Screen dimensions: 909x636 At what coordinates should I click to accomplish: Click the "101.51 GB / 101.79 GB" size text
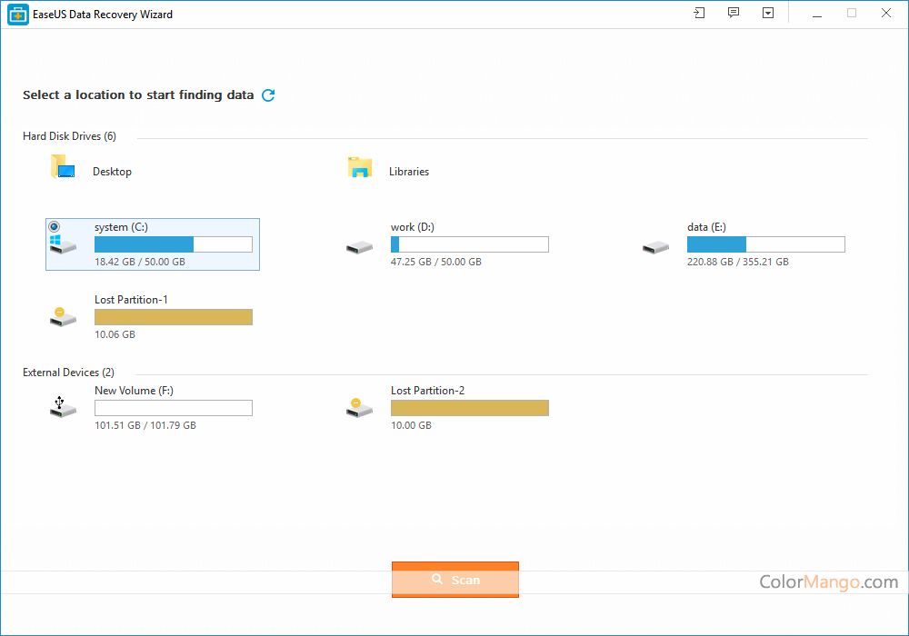pyautogui.click(x=145, y=425)
